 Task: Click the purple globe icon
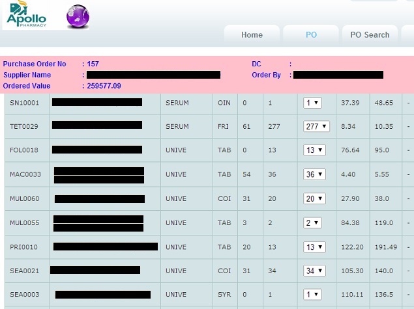click(78, 17)
